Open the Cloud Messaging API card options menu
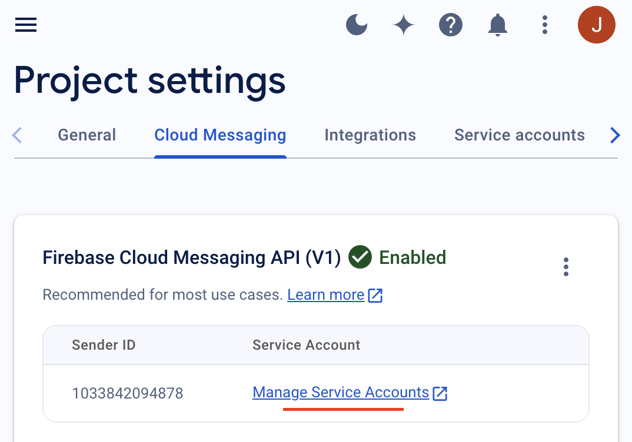The width and height of the screenshot is (632, 442). [x=566, y=266]
